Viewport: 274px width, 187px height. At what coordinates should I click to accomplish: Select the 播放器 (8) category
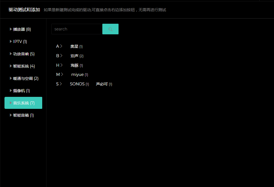click(22, 29)
